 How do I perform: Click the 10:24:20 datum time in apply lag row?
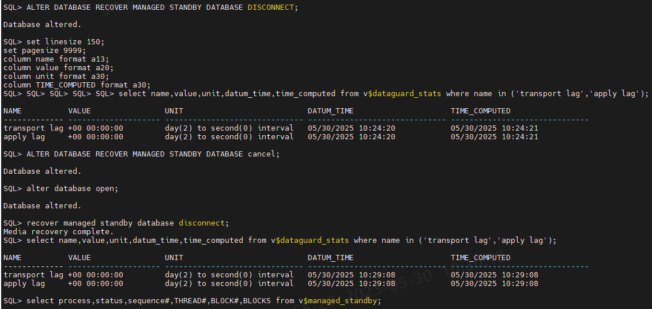376,137
